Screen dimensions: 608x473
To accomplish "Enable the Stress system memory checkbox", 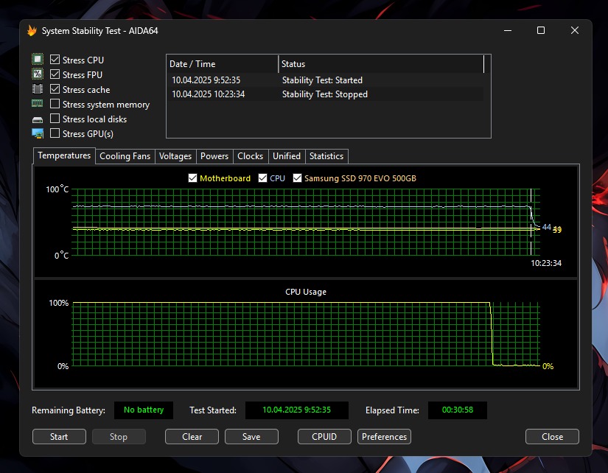I will 55,104.
